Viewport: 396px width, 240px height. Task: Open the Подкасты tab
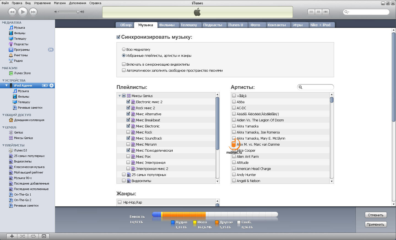pos(213,25)
